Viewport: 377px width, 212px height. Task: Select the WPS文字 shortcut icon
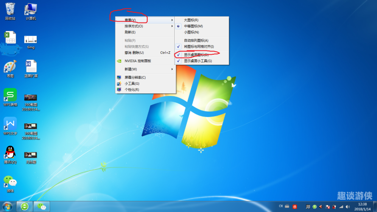pyautogui.click(x=10, y=126)
